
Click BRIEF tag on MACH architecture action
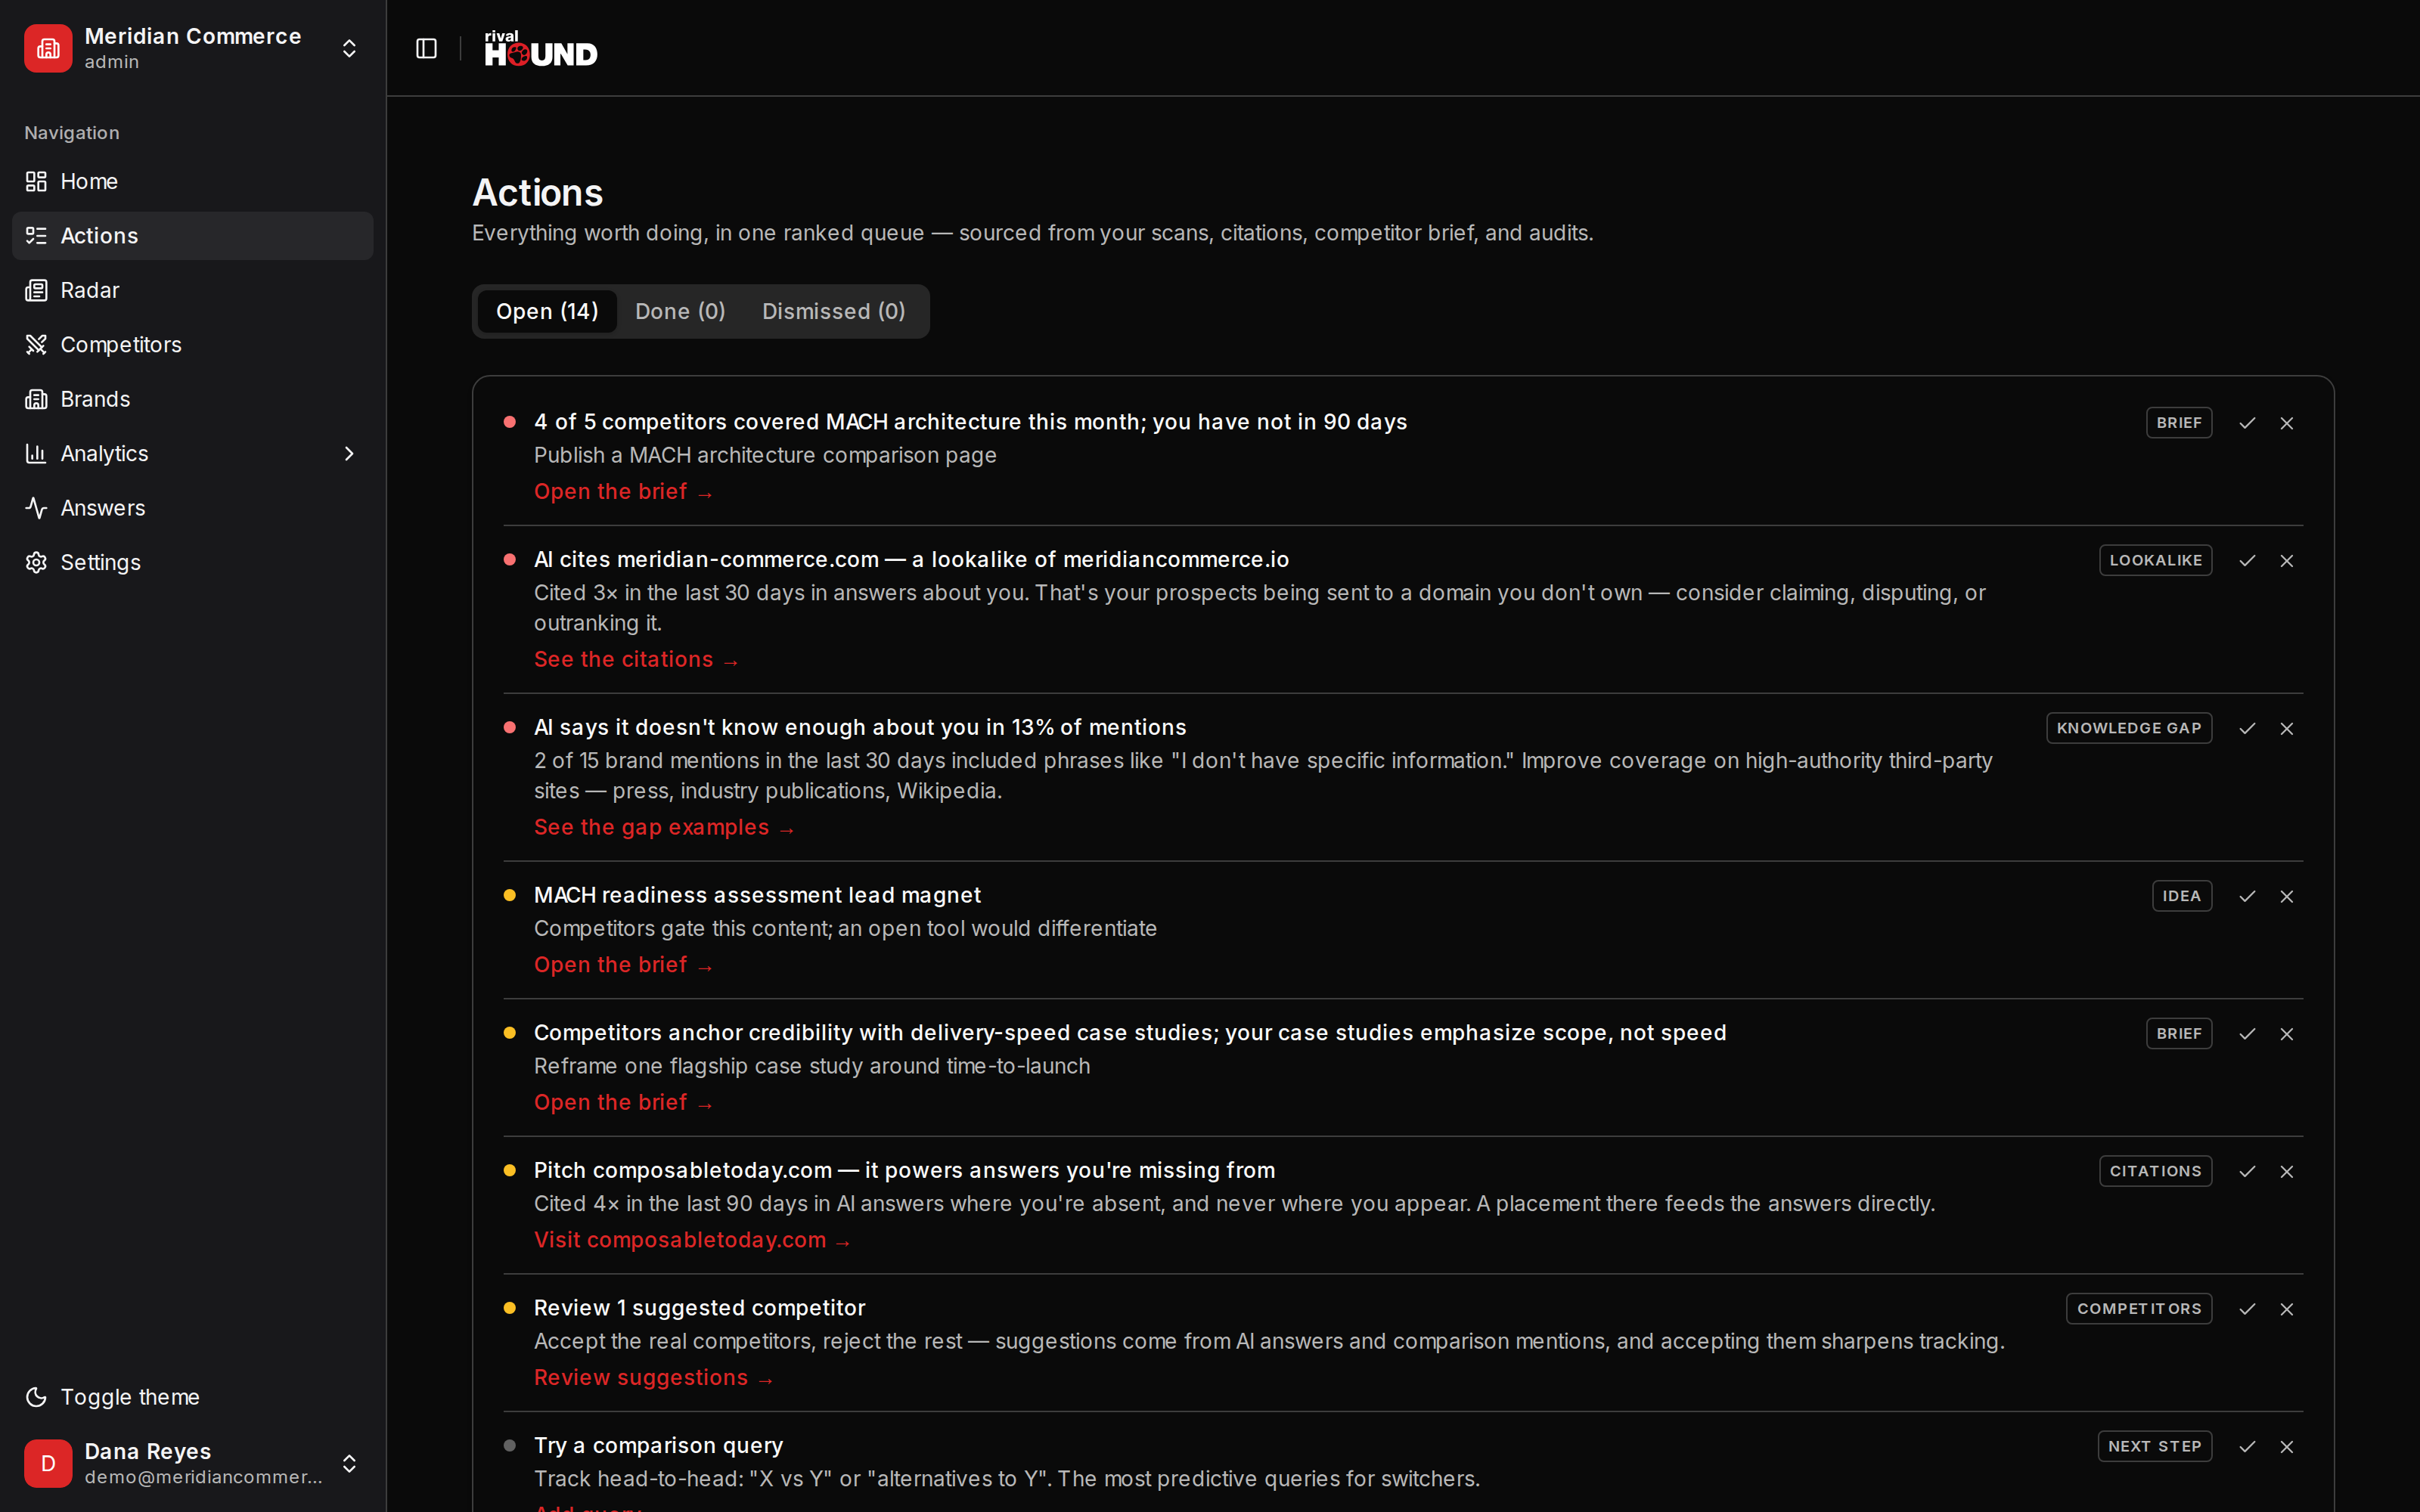[x=2179, y=423]
